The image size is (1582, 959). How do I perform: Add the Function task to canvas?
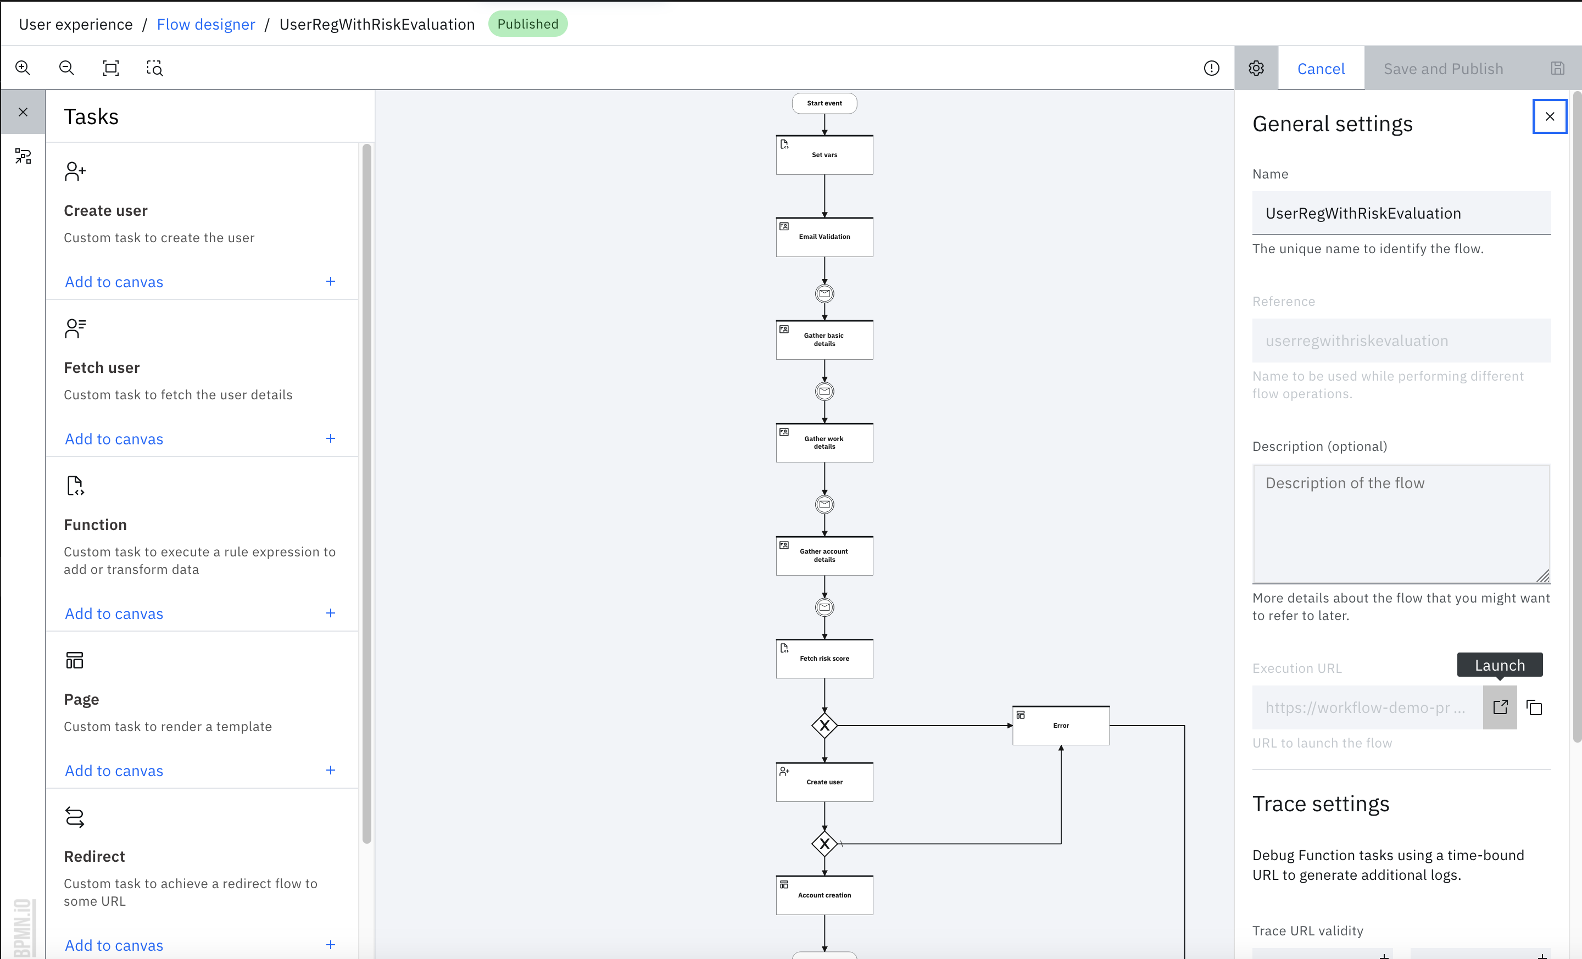tap(114, 614)
